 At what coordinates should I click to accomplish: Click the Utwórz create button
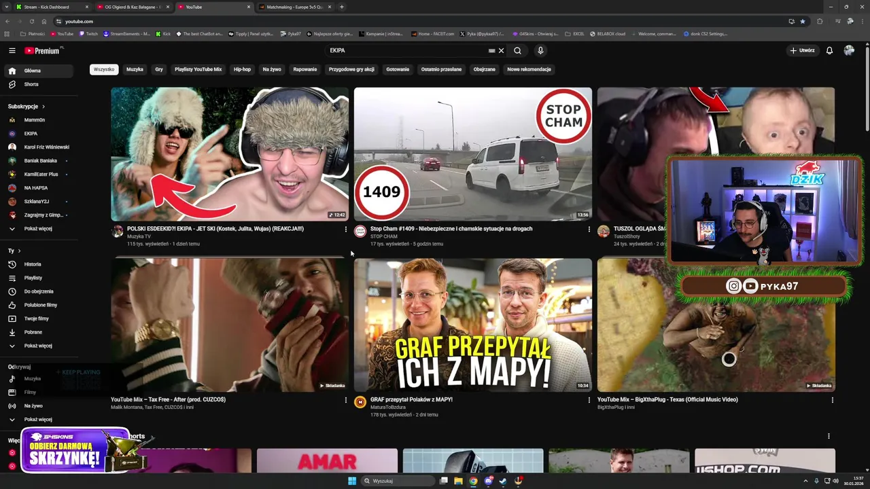tap(802, 50)
